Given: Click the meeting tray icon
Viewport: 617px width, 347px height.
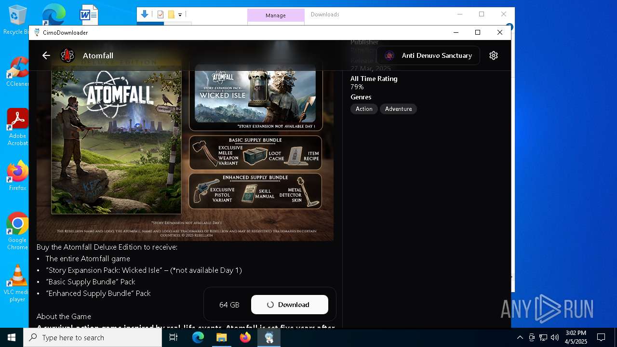Looking at the screenshot, I should (x=532, y=337).
